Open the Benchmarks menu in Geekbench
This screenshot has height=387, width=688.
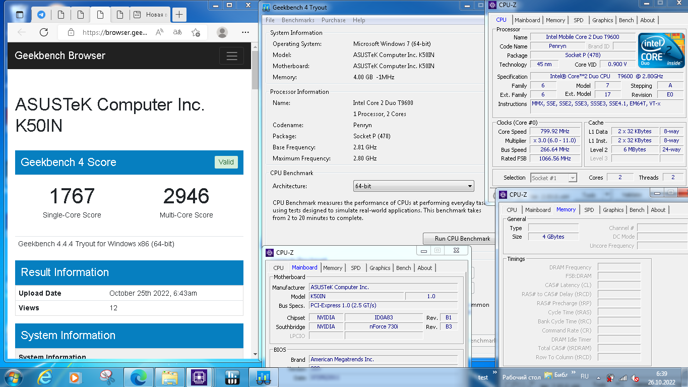(x=298, y=20)
